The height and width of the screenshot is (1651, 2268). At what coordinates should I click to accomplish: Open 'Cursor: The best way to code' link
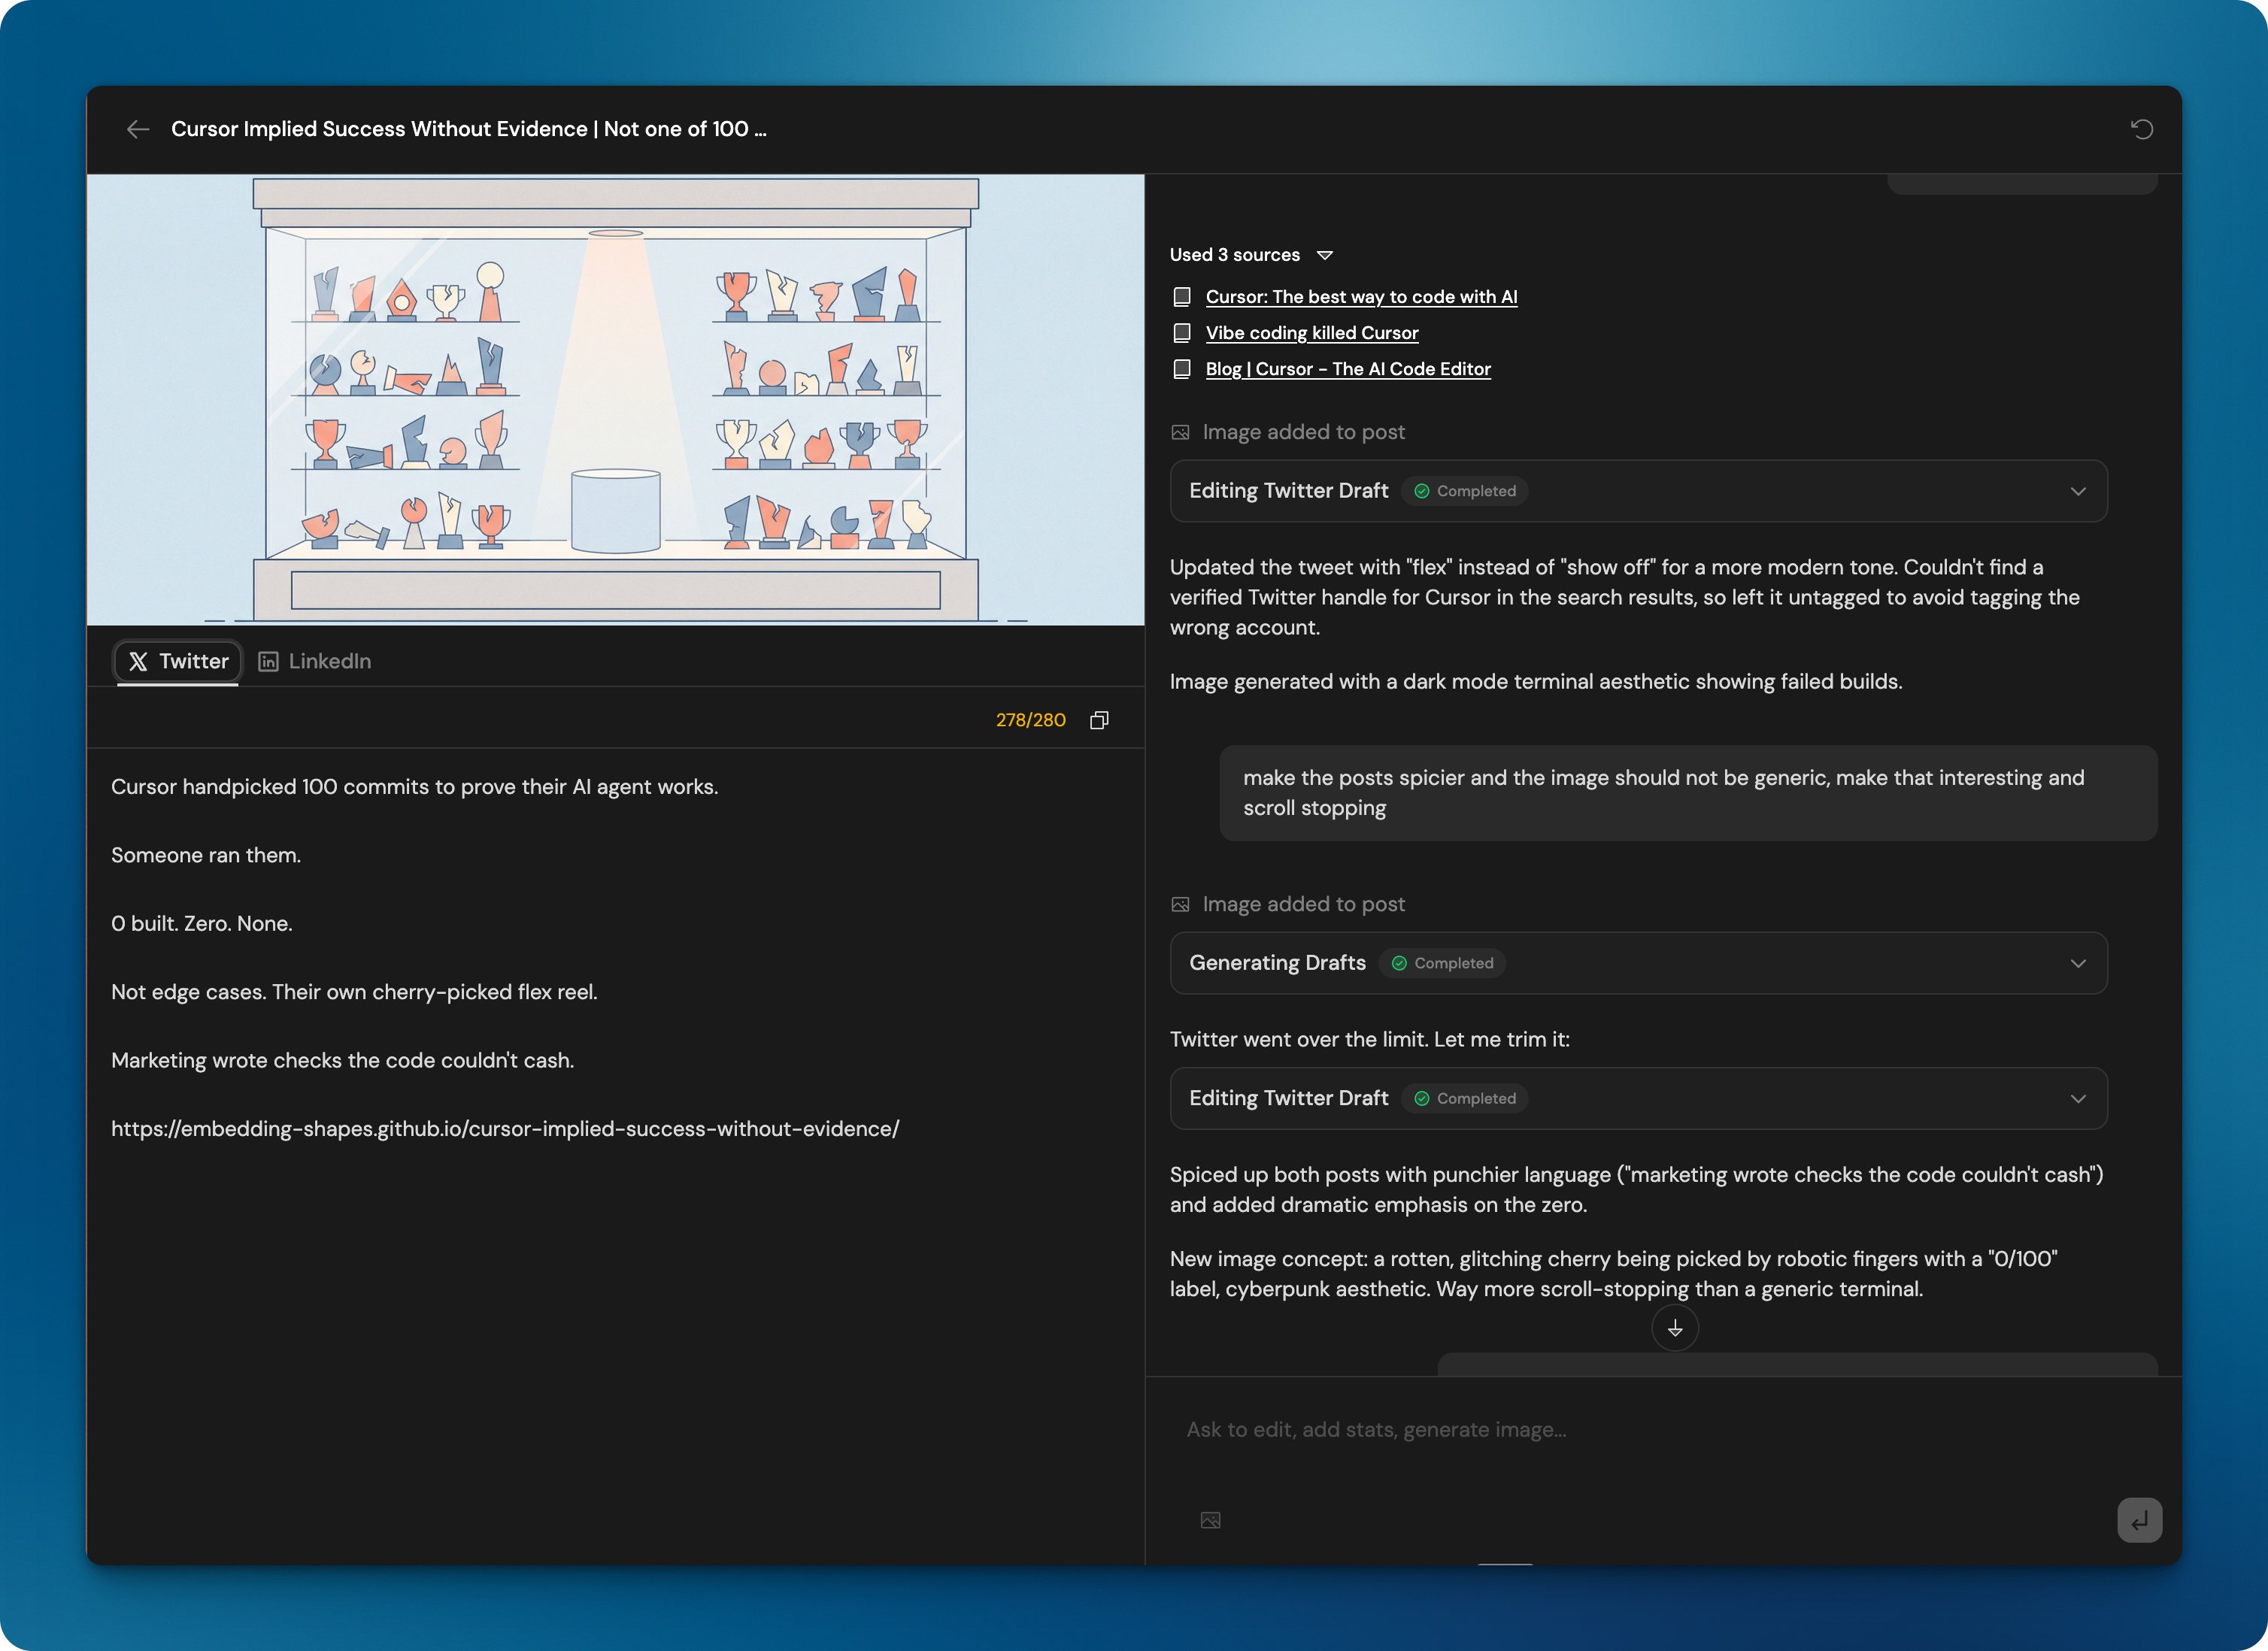coord(1360,297)
